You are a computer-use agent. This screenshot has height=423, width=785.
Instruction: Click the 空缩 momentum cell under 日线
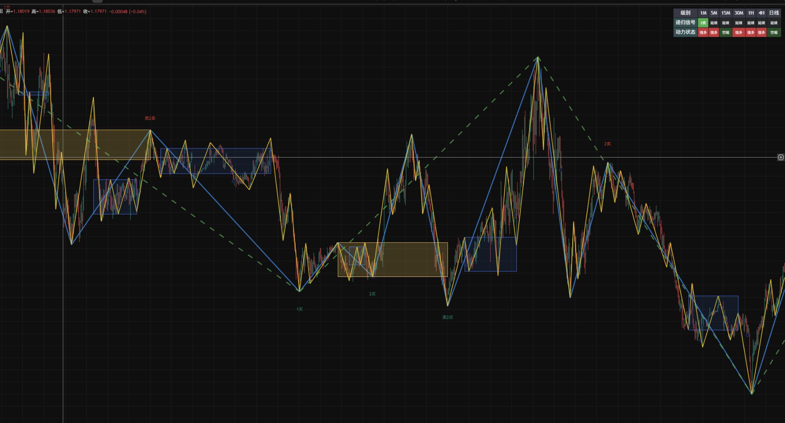774,32
